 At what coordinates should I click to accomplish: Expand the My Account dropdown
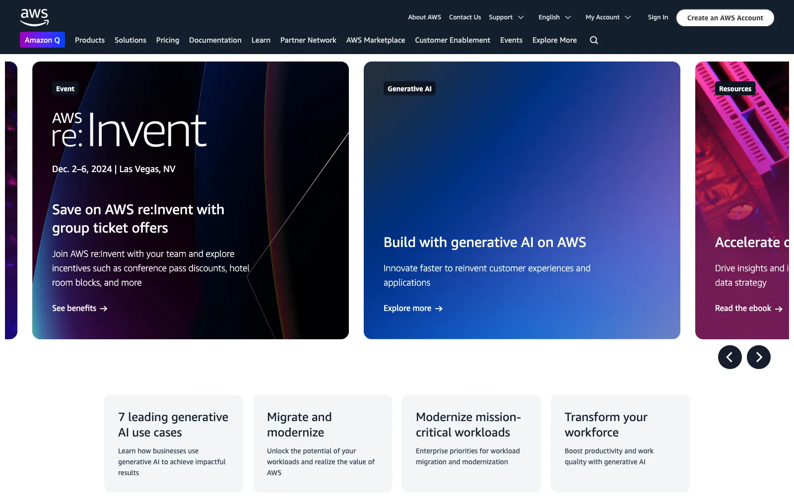[x=608, y=17]
